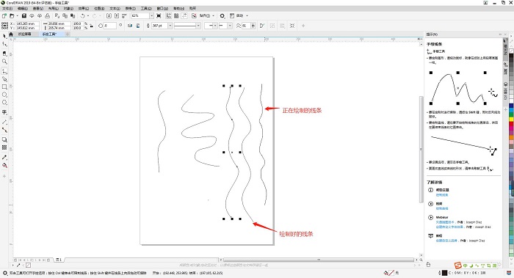The height and width of the screenshot is (278, 514).
Task: Click the Print icon in toolbar
Action: click(48, 15)
